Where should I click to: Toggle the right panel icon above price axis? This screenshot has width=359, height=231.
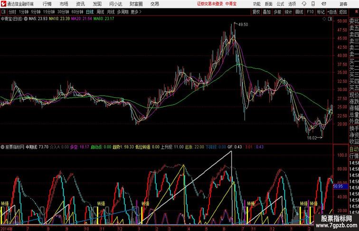pyautogui.click(x=330, y=19)
